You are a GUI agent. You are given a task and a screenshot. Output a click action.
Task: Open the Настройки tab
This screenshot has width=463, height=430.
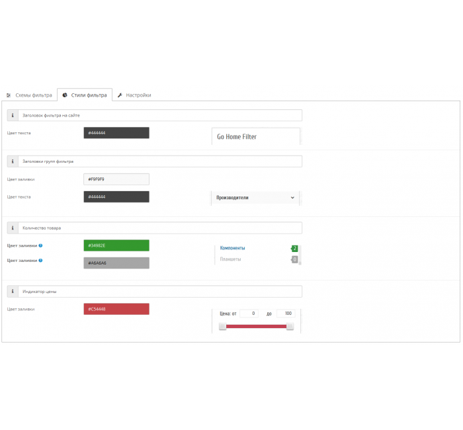click(x=134, y=95)
